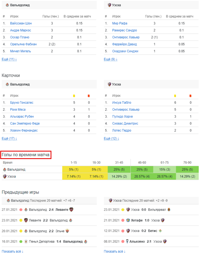Expand "Ещё (17)" Вальядолид cards list
Screen dimensions: 201x253
click(9, 138)
